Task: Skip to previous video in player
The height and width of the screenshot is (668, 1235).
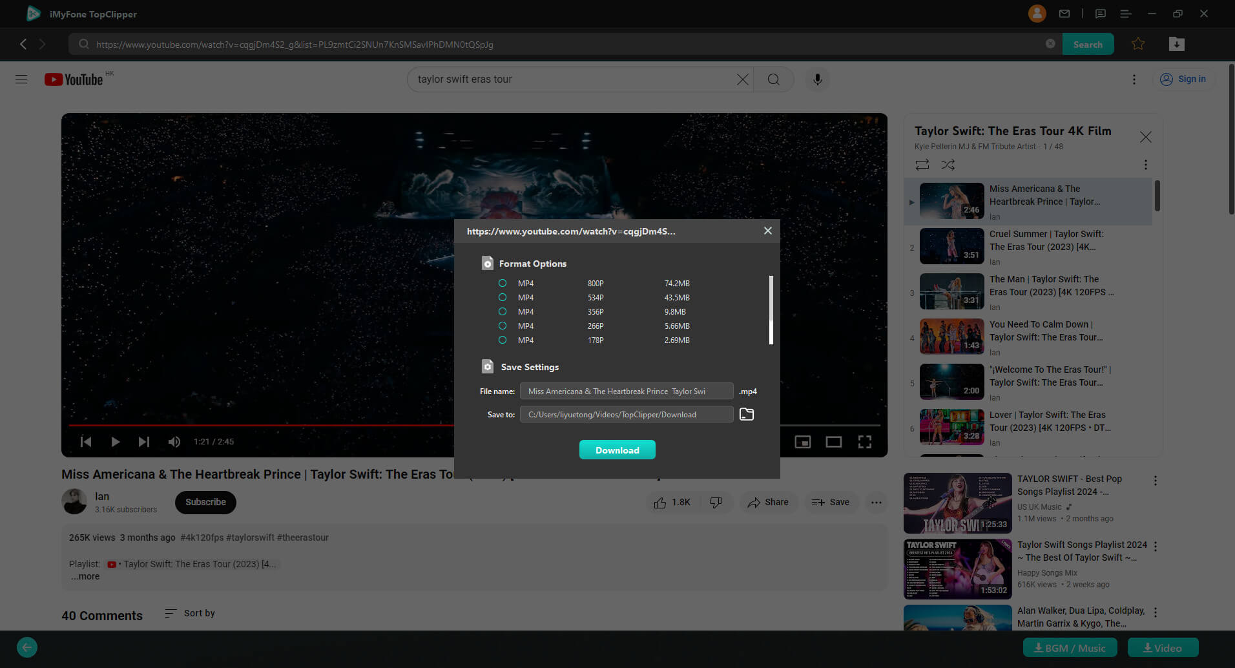Action: (x=86, y=442)
